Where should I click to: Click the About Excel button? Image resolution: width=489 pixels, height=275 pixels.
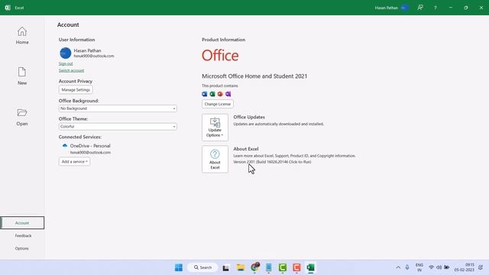coord(215,160)
